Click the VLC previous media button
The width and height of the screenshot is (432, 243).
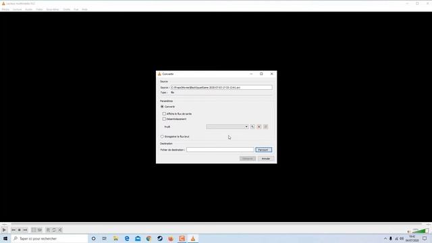[x=13, y=230]
